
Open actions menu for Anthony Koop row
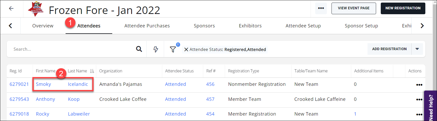(419, 100)
